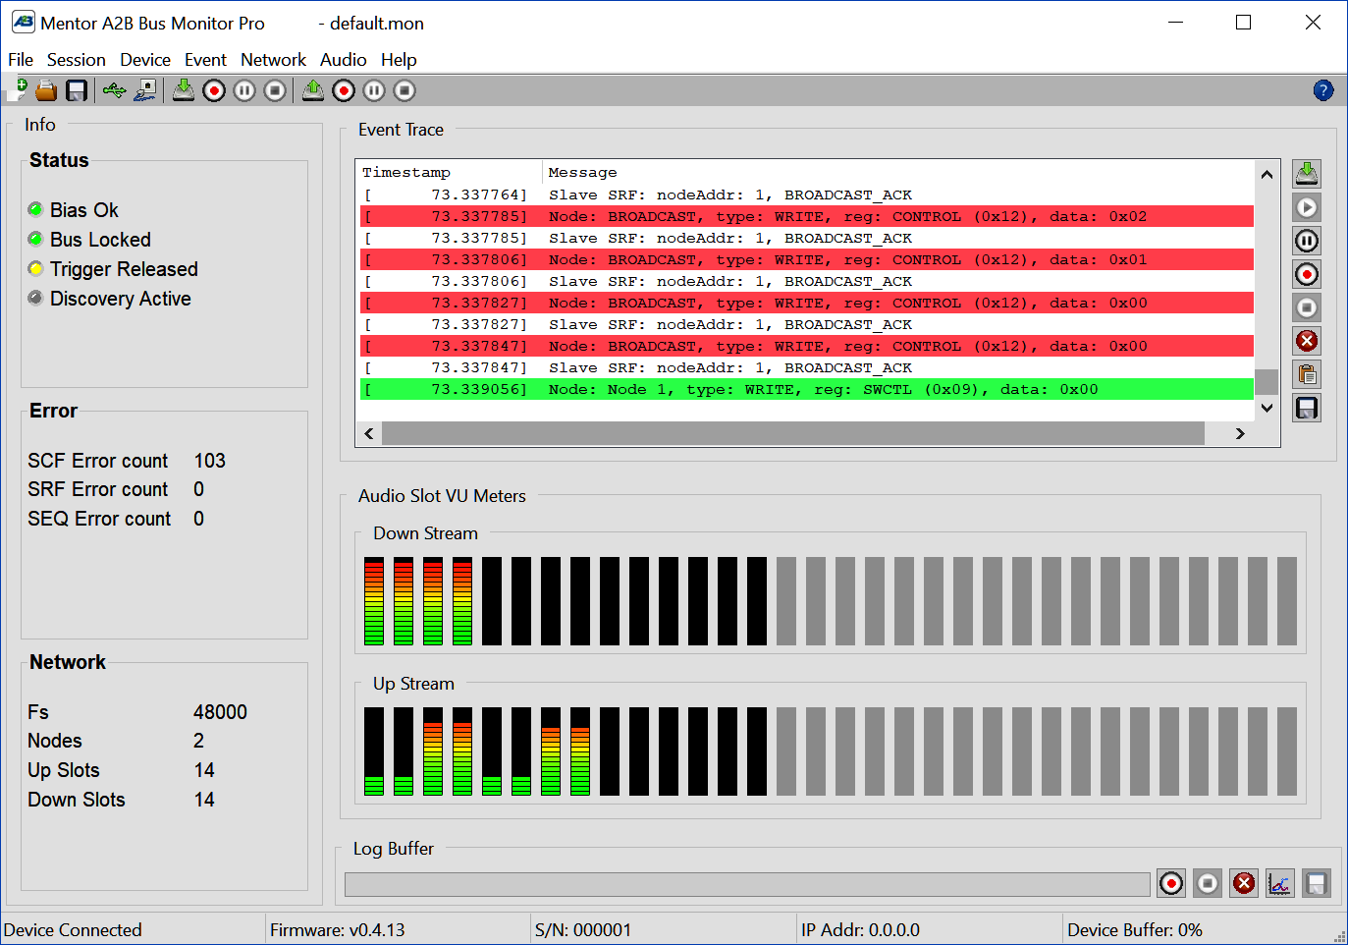Open the Audio menu

tap(343, 59)
